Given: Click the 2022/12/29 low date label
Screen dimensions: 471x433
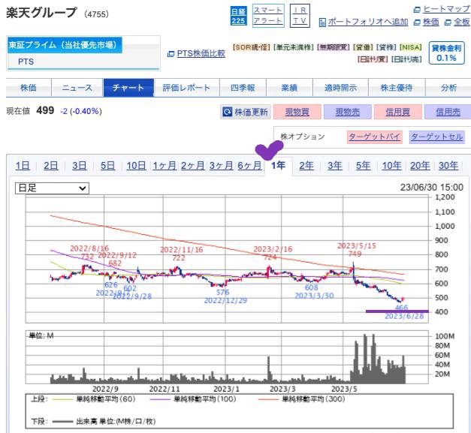Looking at the screenshot, I should coord(225,300).
